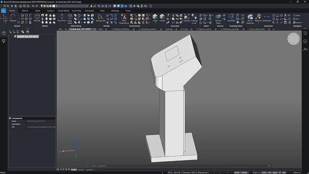309x174 pixels.
Task: Open Bill of Materials
Action: [250, 19]
